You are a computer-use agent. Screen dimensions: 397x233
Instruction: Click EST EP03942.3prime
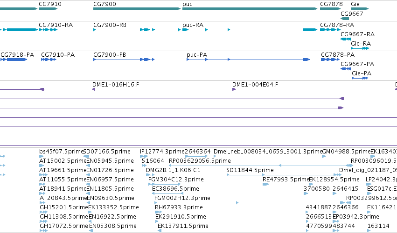[x=356, y=217]
